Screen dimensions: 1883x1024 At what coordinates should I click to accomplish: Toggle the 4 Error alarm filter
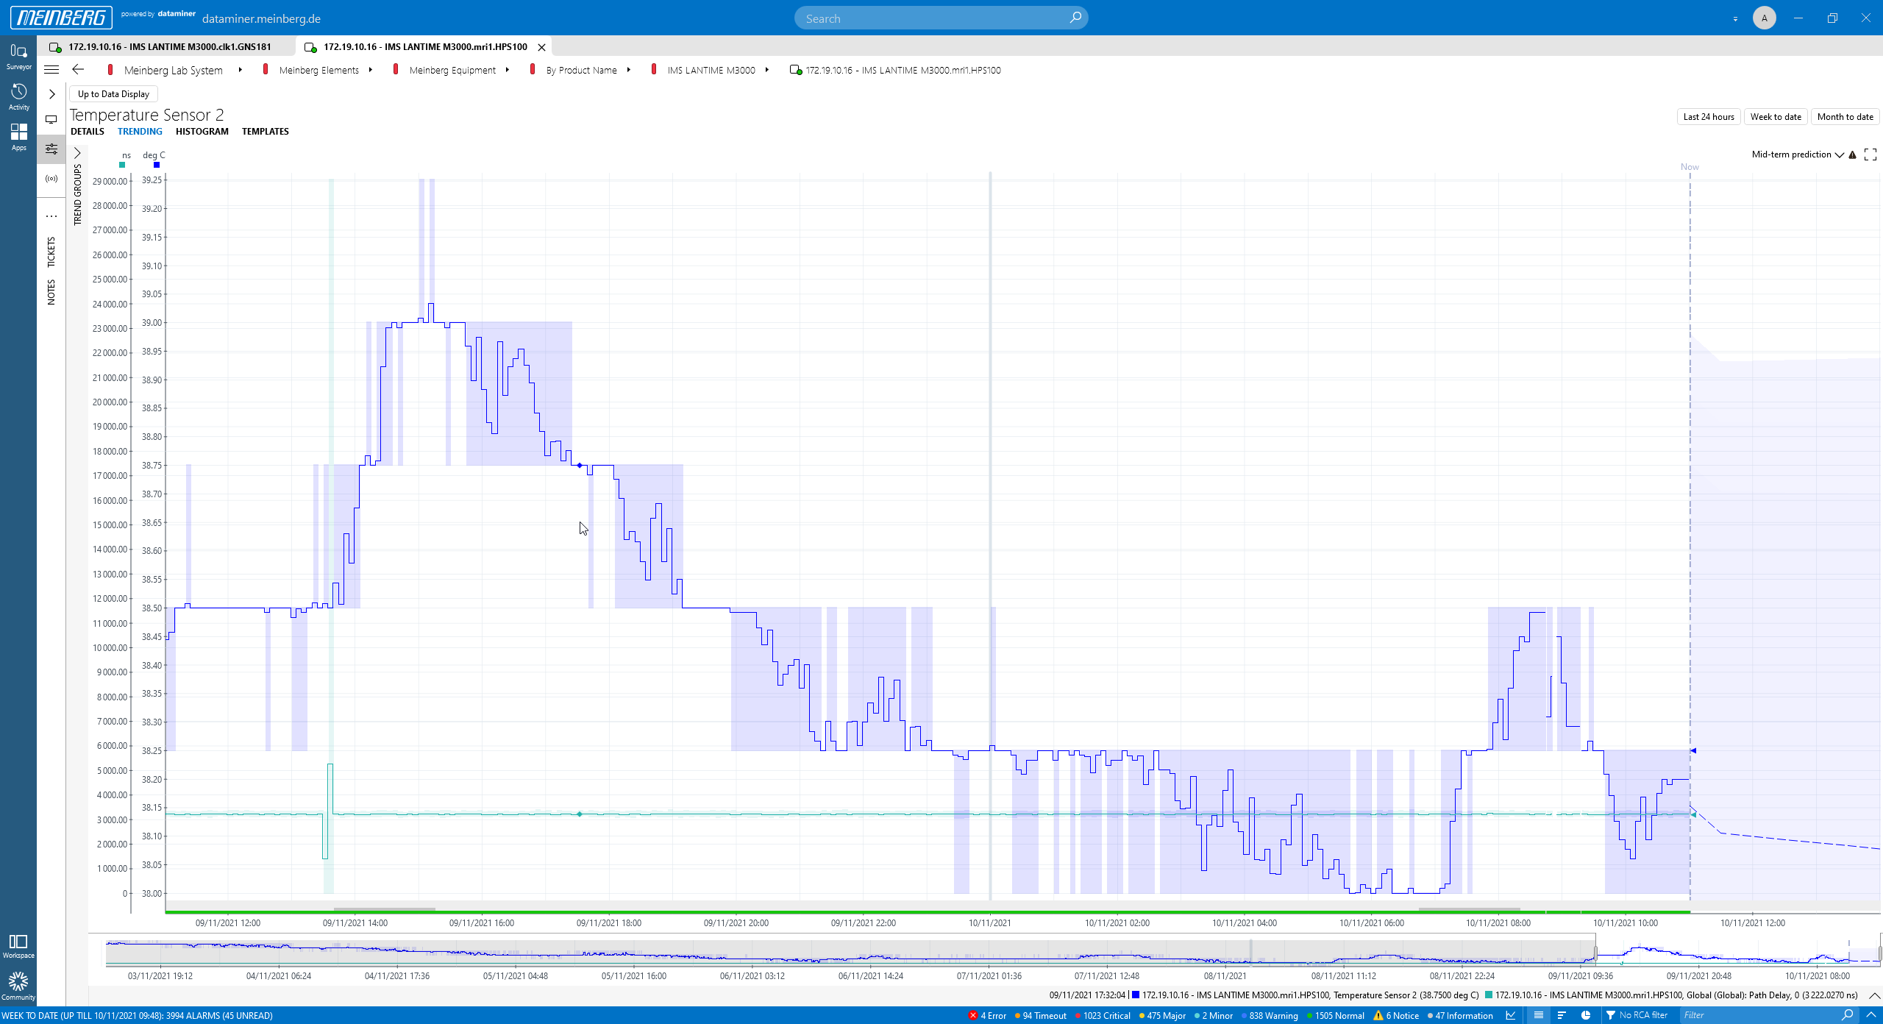tap(988, 1016)
